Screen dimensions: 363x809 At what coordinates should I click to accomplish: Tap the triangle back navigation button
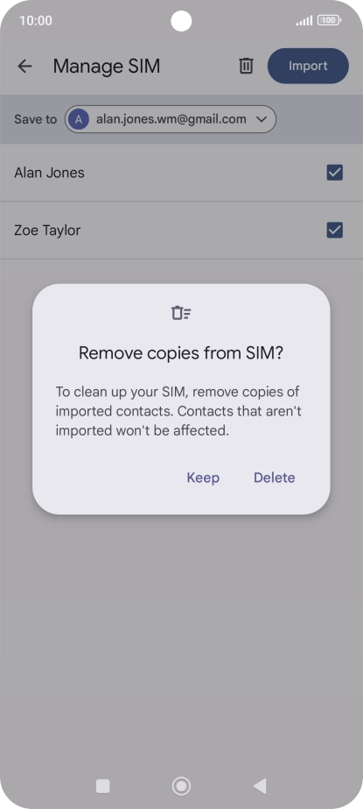260,786
